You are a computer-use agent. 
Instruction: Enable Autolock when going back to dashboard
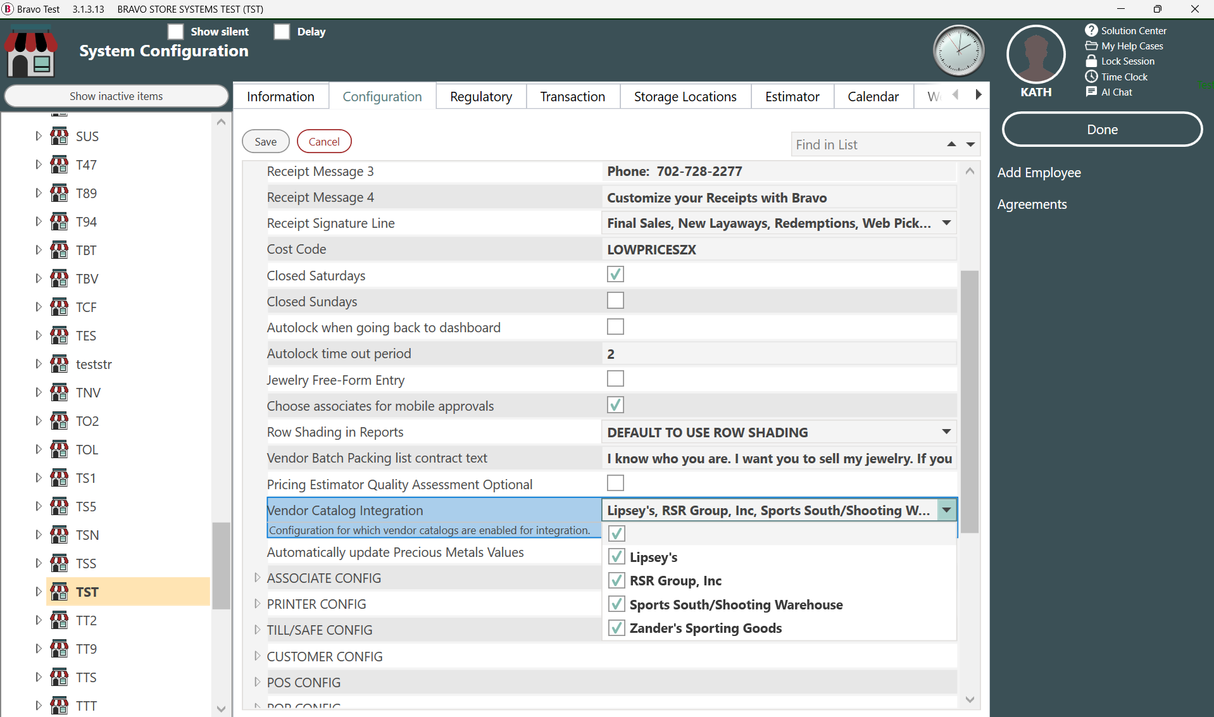click(615, 327)
